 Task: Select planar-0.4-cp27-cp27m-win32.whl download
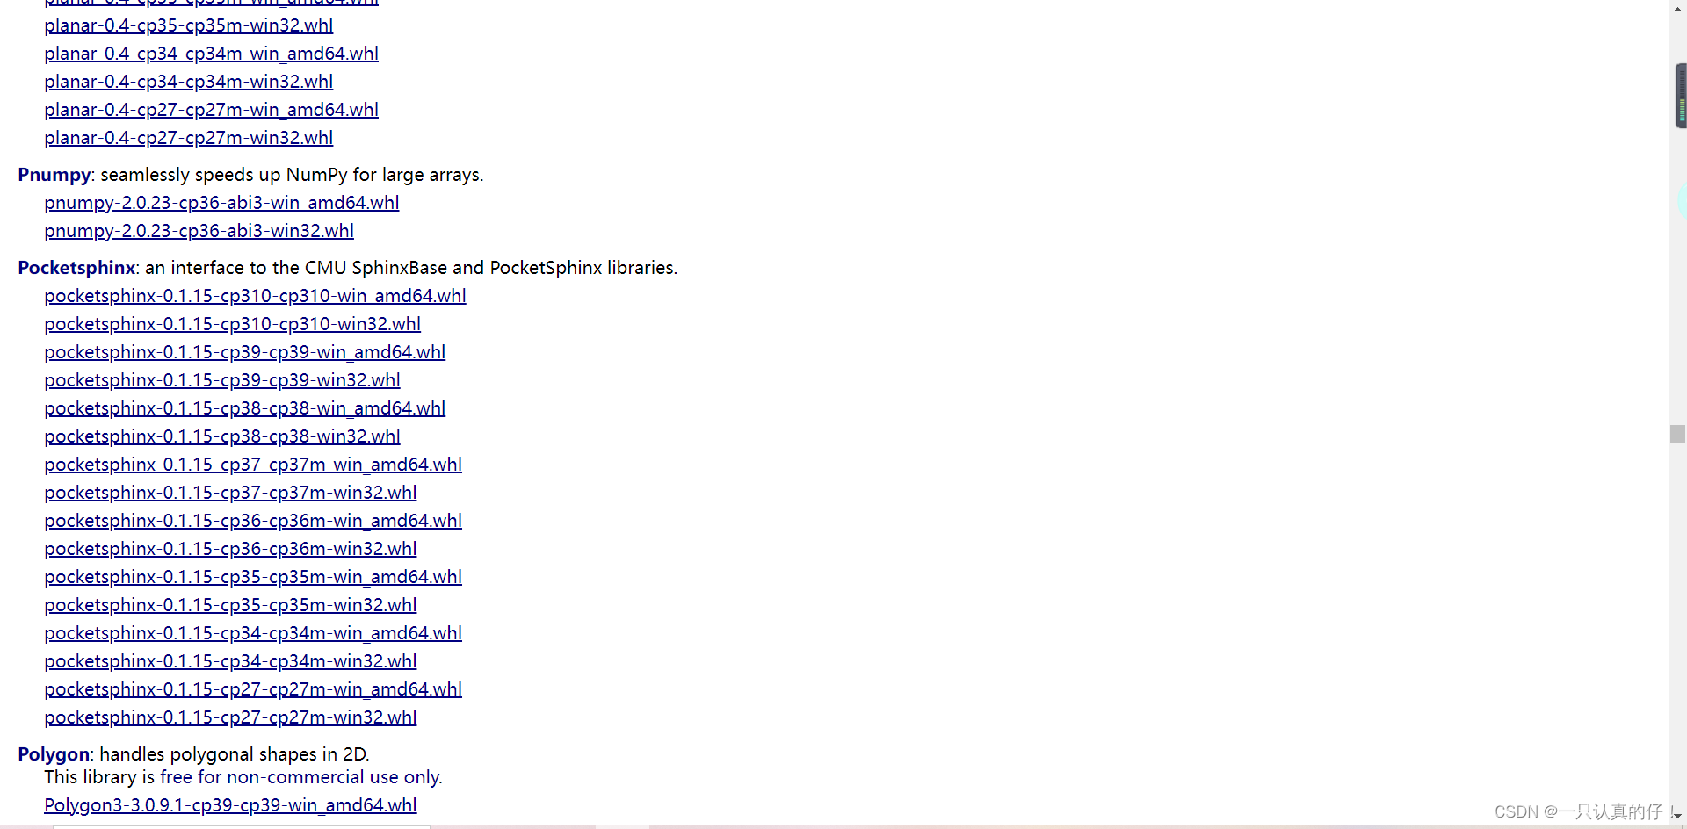click(189, 138)
